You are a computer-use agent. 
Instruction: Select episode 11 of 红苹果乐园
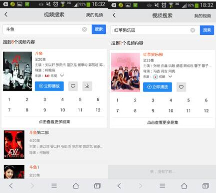pyautogui.click(x=189, y=111)
